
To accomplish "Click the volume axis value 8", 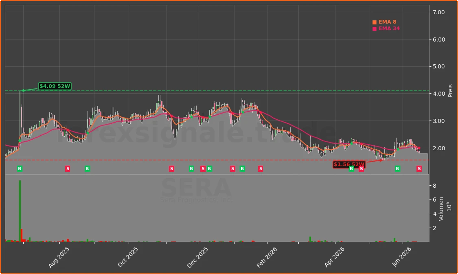I will click(x=435, y=186).
